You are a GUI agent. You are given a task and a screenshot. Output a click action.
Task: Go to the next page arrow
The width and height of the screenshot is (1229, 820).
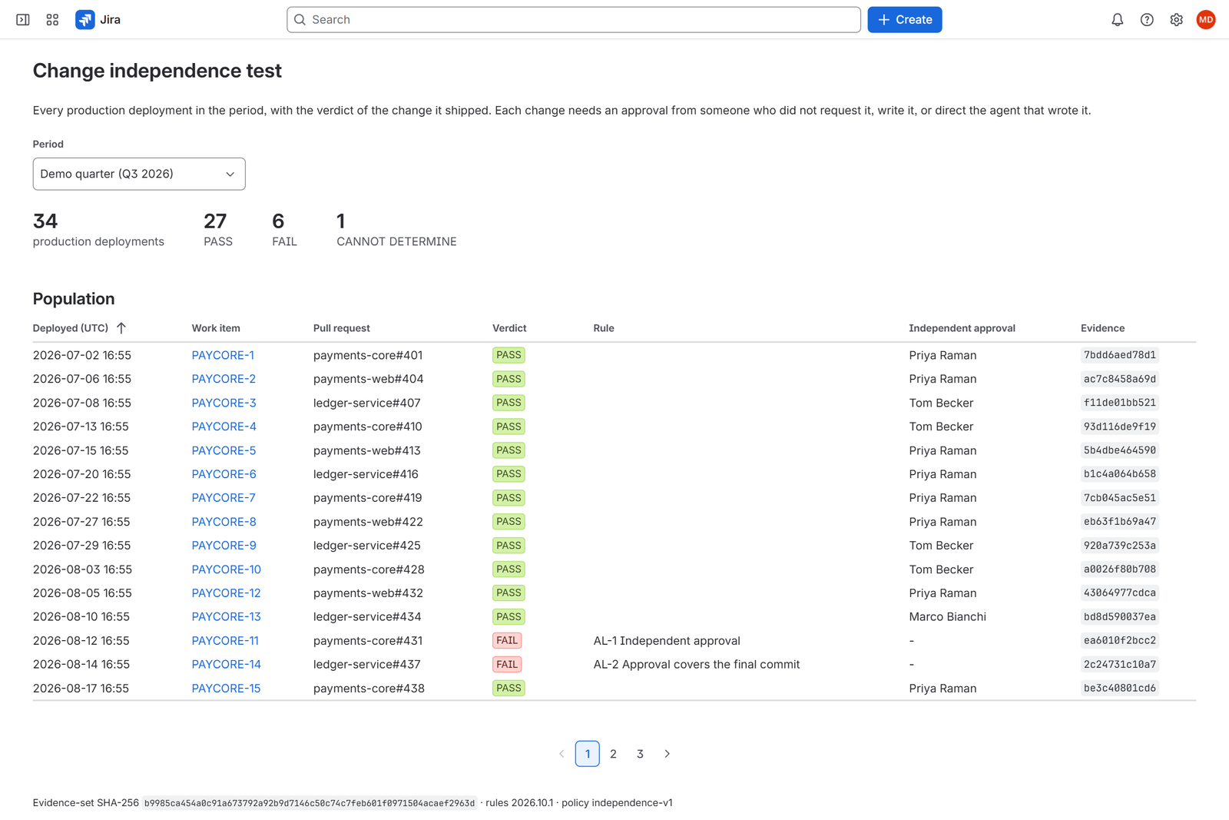(667, 754)
